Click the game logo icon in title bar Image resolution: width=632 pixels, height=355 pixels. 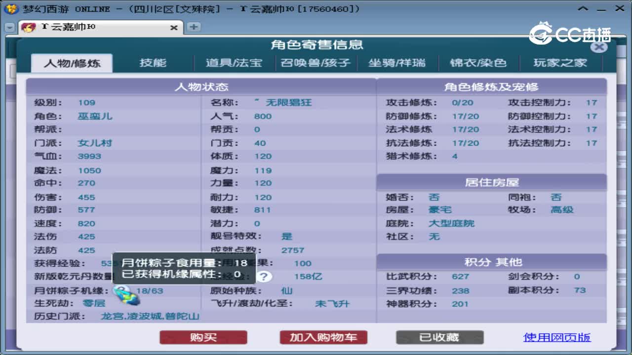[x=11, y=9]
